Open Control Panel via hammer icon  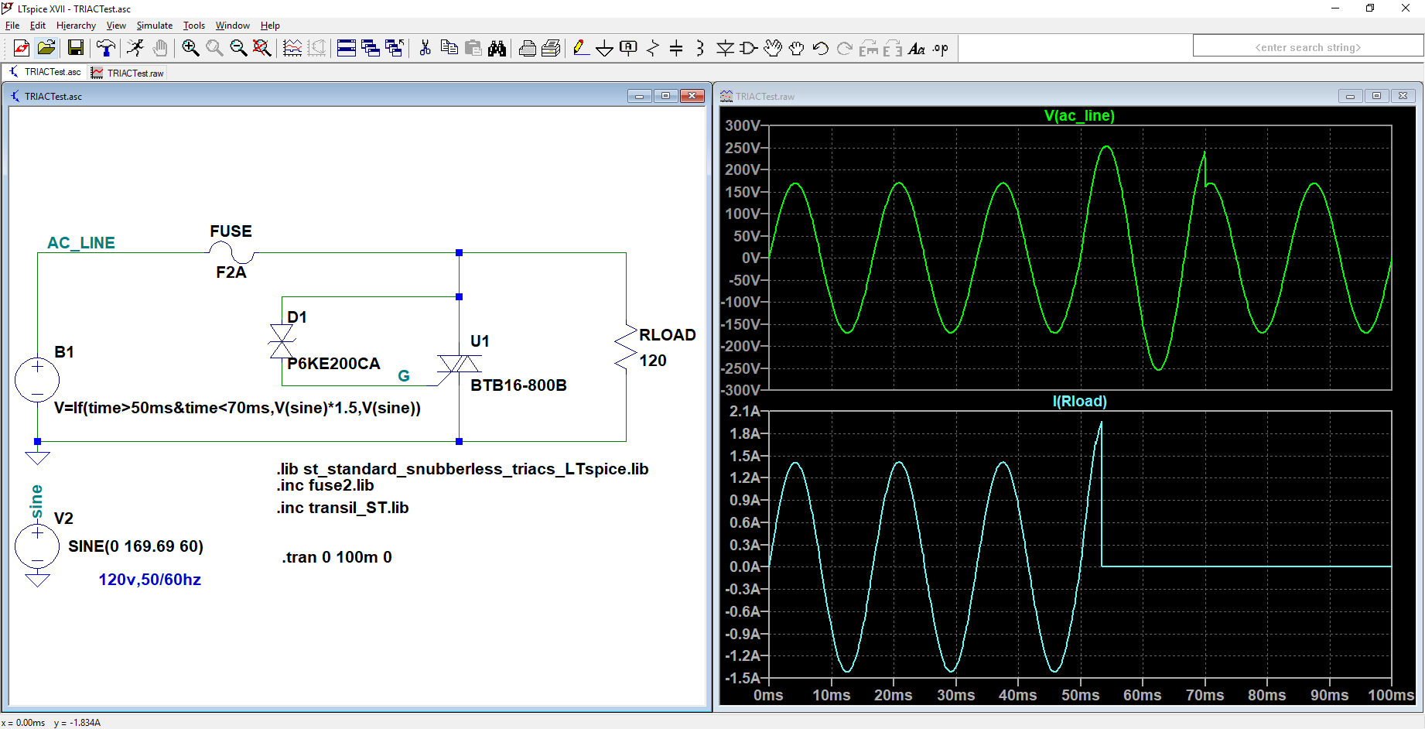pos(106,48)
